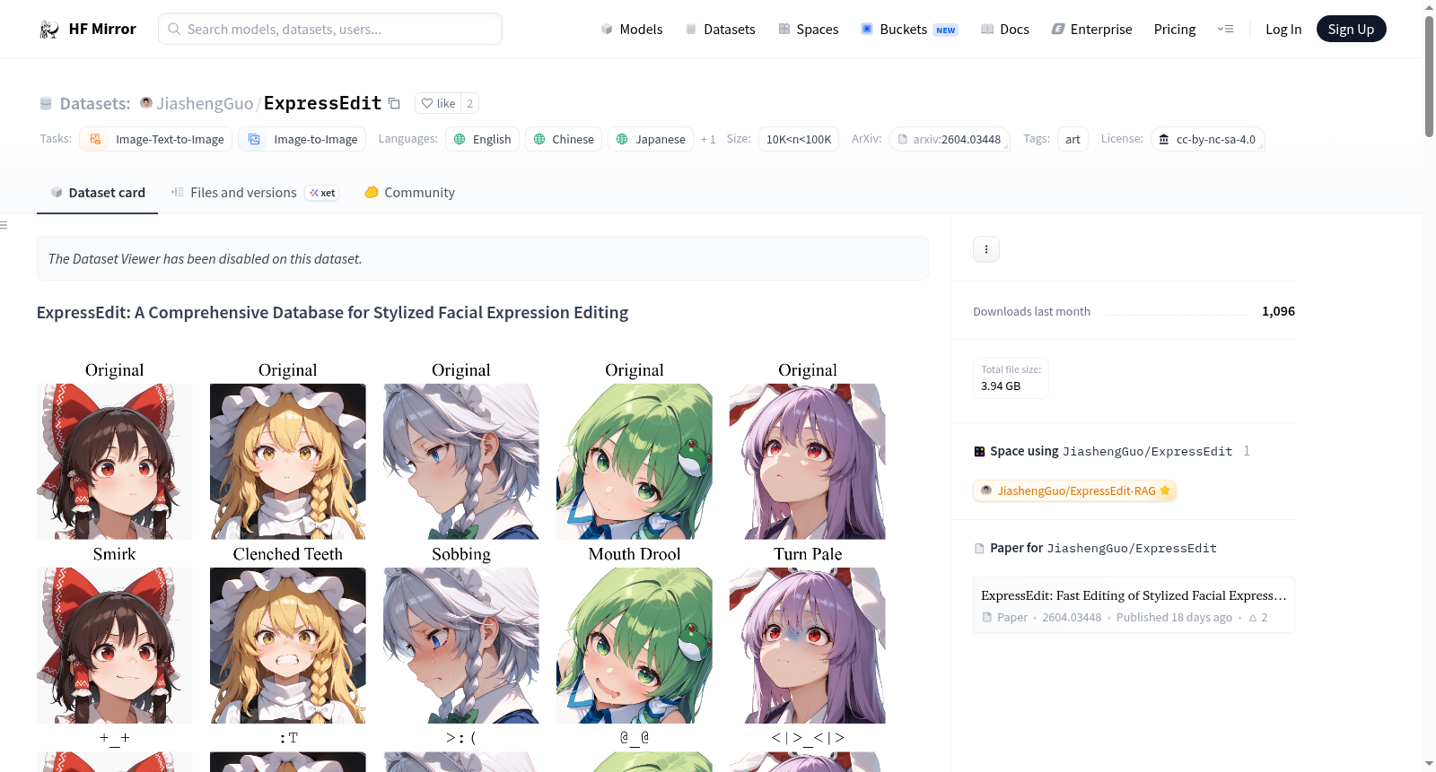The height and width of the screenshot is (772, 1436).
Task: Click the HF Mirror logo icon
Action: [49, 30]
